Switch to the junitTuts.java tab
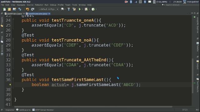 pos(14,14)
